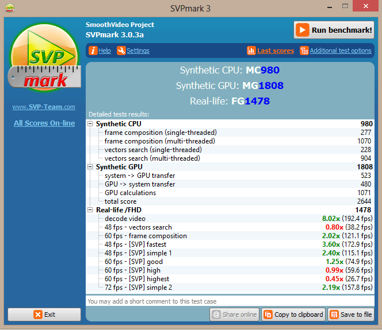
Task: Visit the www.SVP-Team.com link
Action: 44,107
